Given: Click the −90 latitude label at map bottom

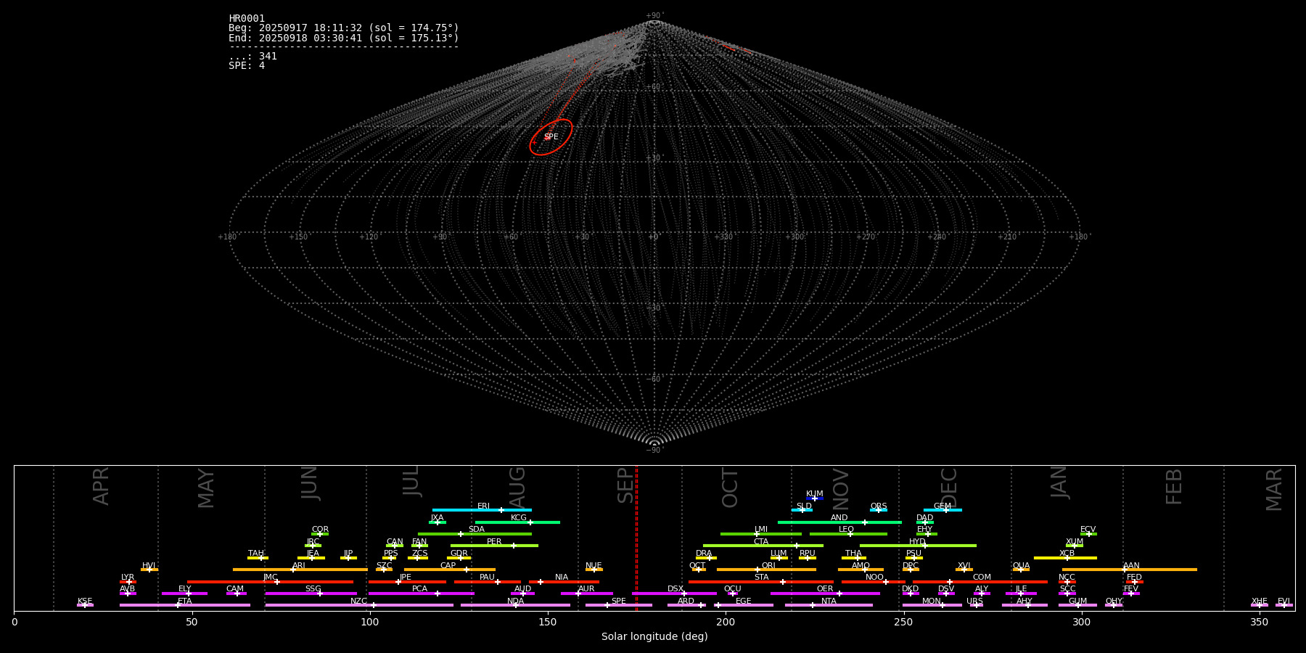Looking at the screenshot, I should (654, 450).
